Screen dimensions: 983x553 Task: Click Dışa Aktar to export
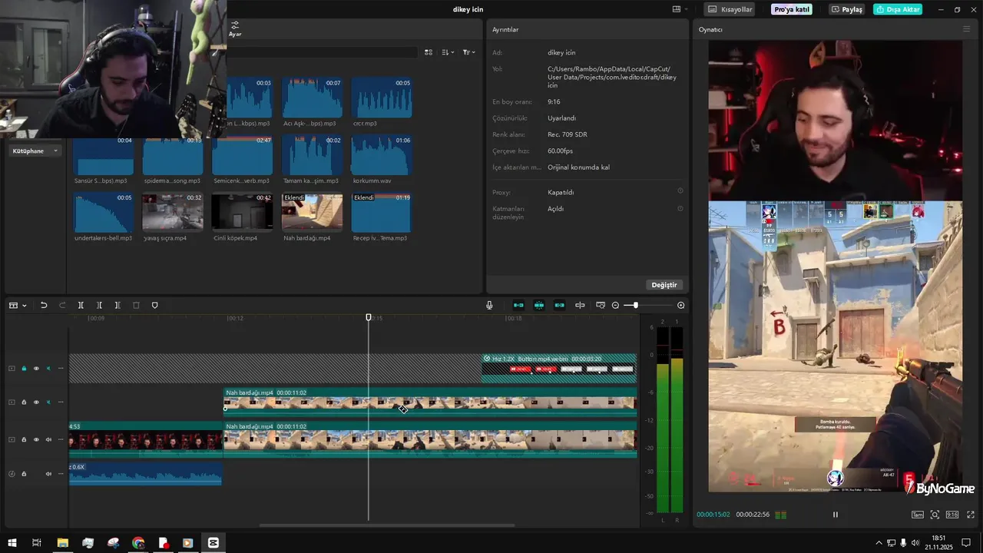click(898, 9)
